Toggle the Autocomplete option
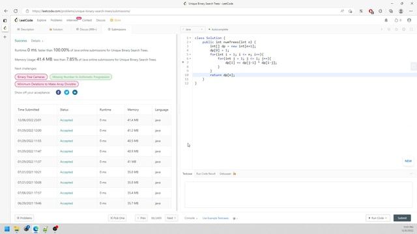The height and width of the screenshot is (234, 417). (218, 29)
